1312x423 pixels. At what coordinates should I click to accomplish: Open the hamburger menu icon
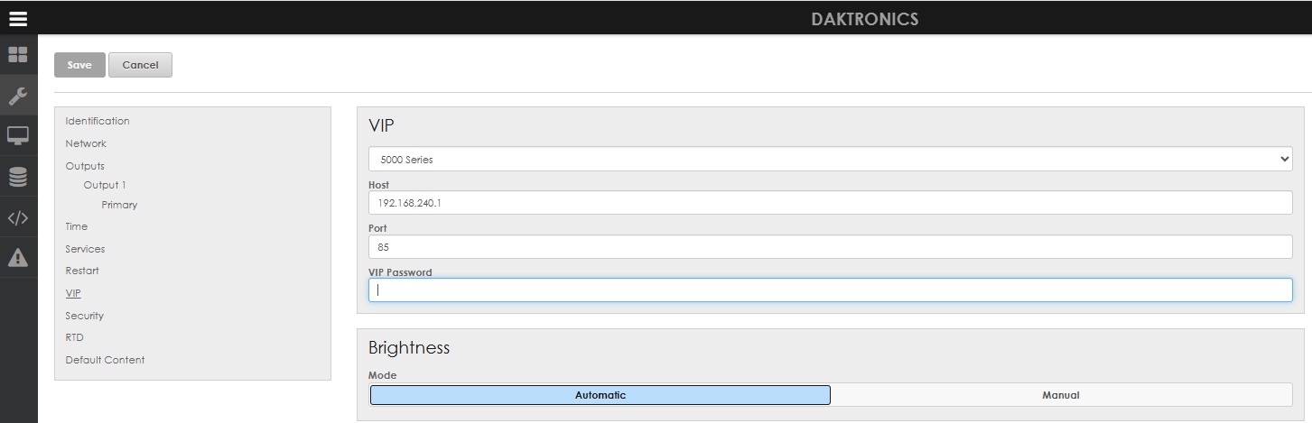pos(18,18)
